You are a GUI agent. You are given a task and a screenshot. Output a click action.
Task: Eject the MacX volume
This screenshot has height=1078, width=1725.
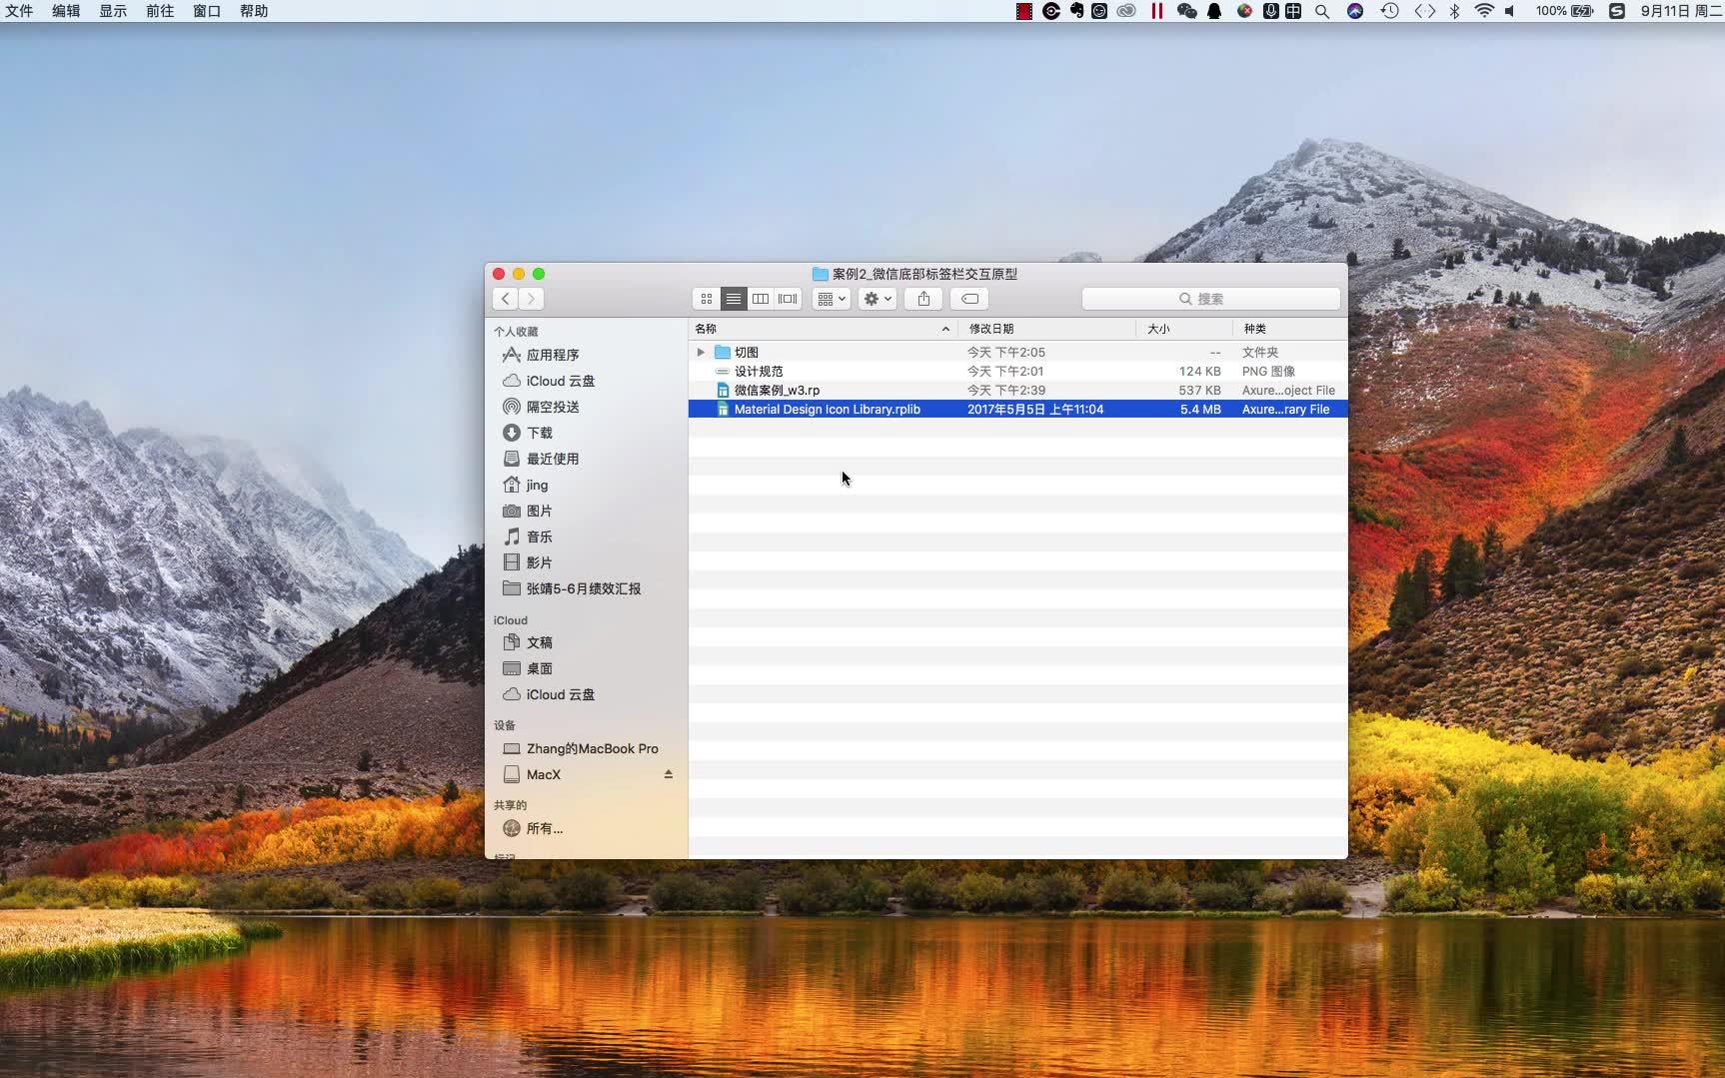click(669, 774)
